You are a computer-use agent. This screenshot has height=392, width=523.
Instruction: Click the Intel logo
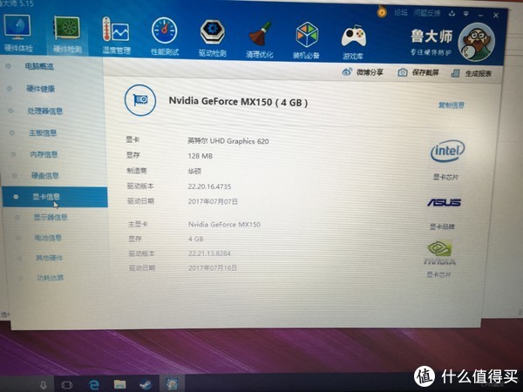point(448,151)
